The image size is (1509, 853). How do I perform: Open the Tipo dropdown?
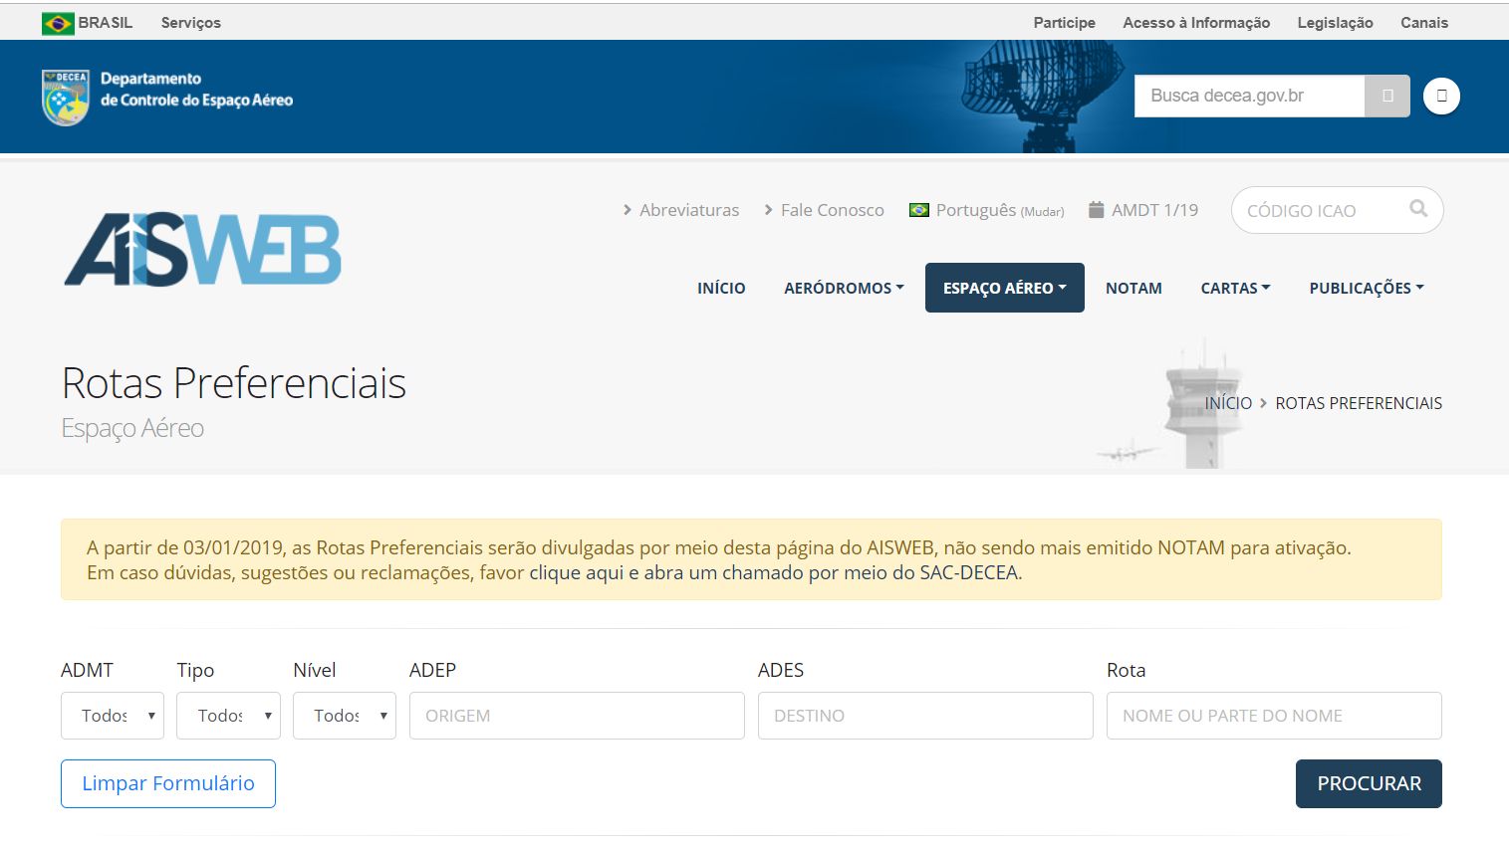[228, 716]
